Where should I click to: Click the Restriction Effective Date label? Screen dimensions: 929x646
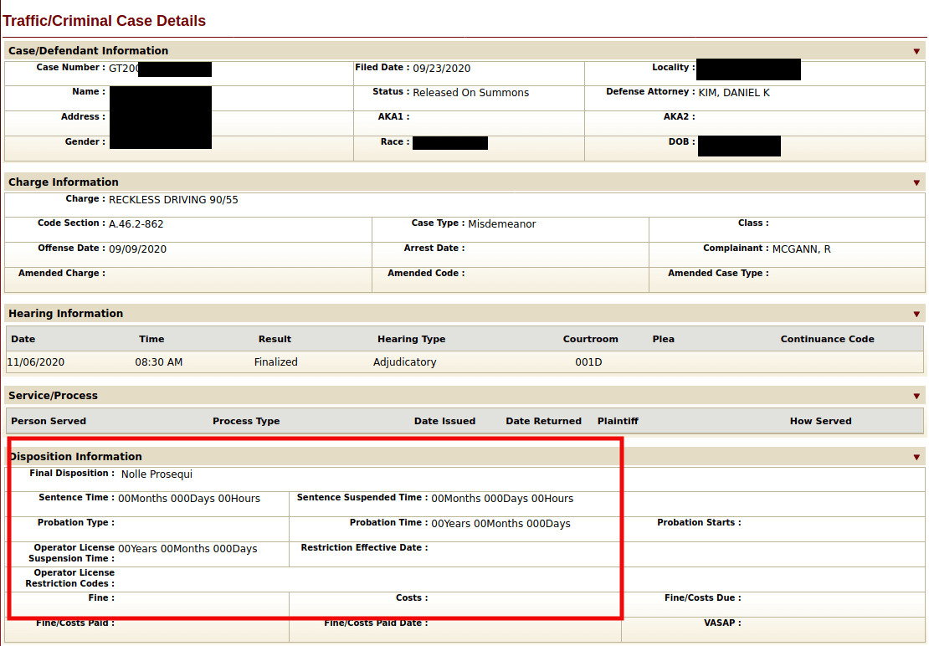click(364, 547)
